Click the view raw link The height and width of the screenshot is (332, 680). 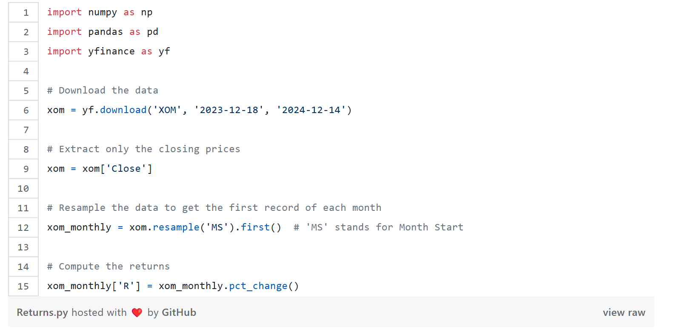[623, 313]
